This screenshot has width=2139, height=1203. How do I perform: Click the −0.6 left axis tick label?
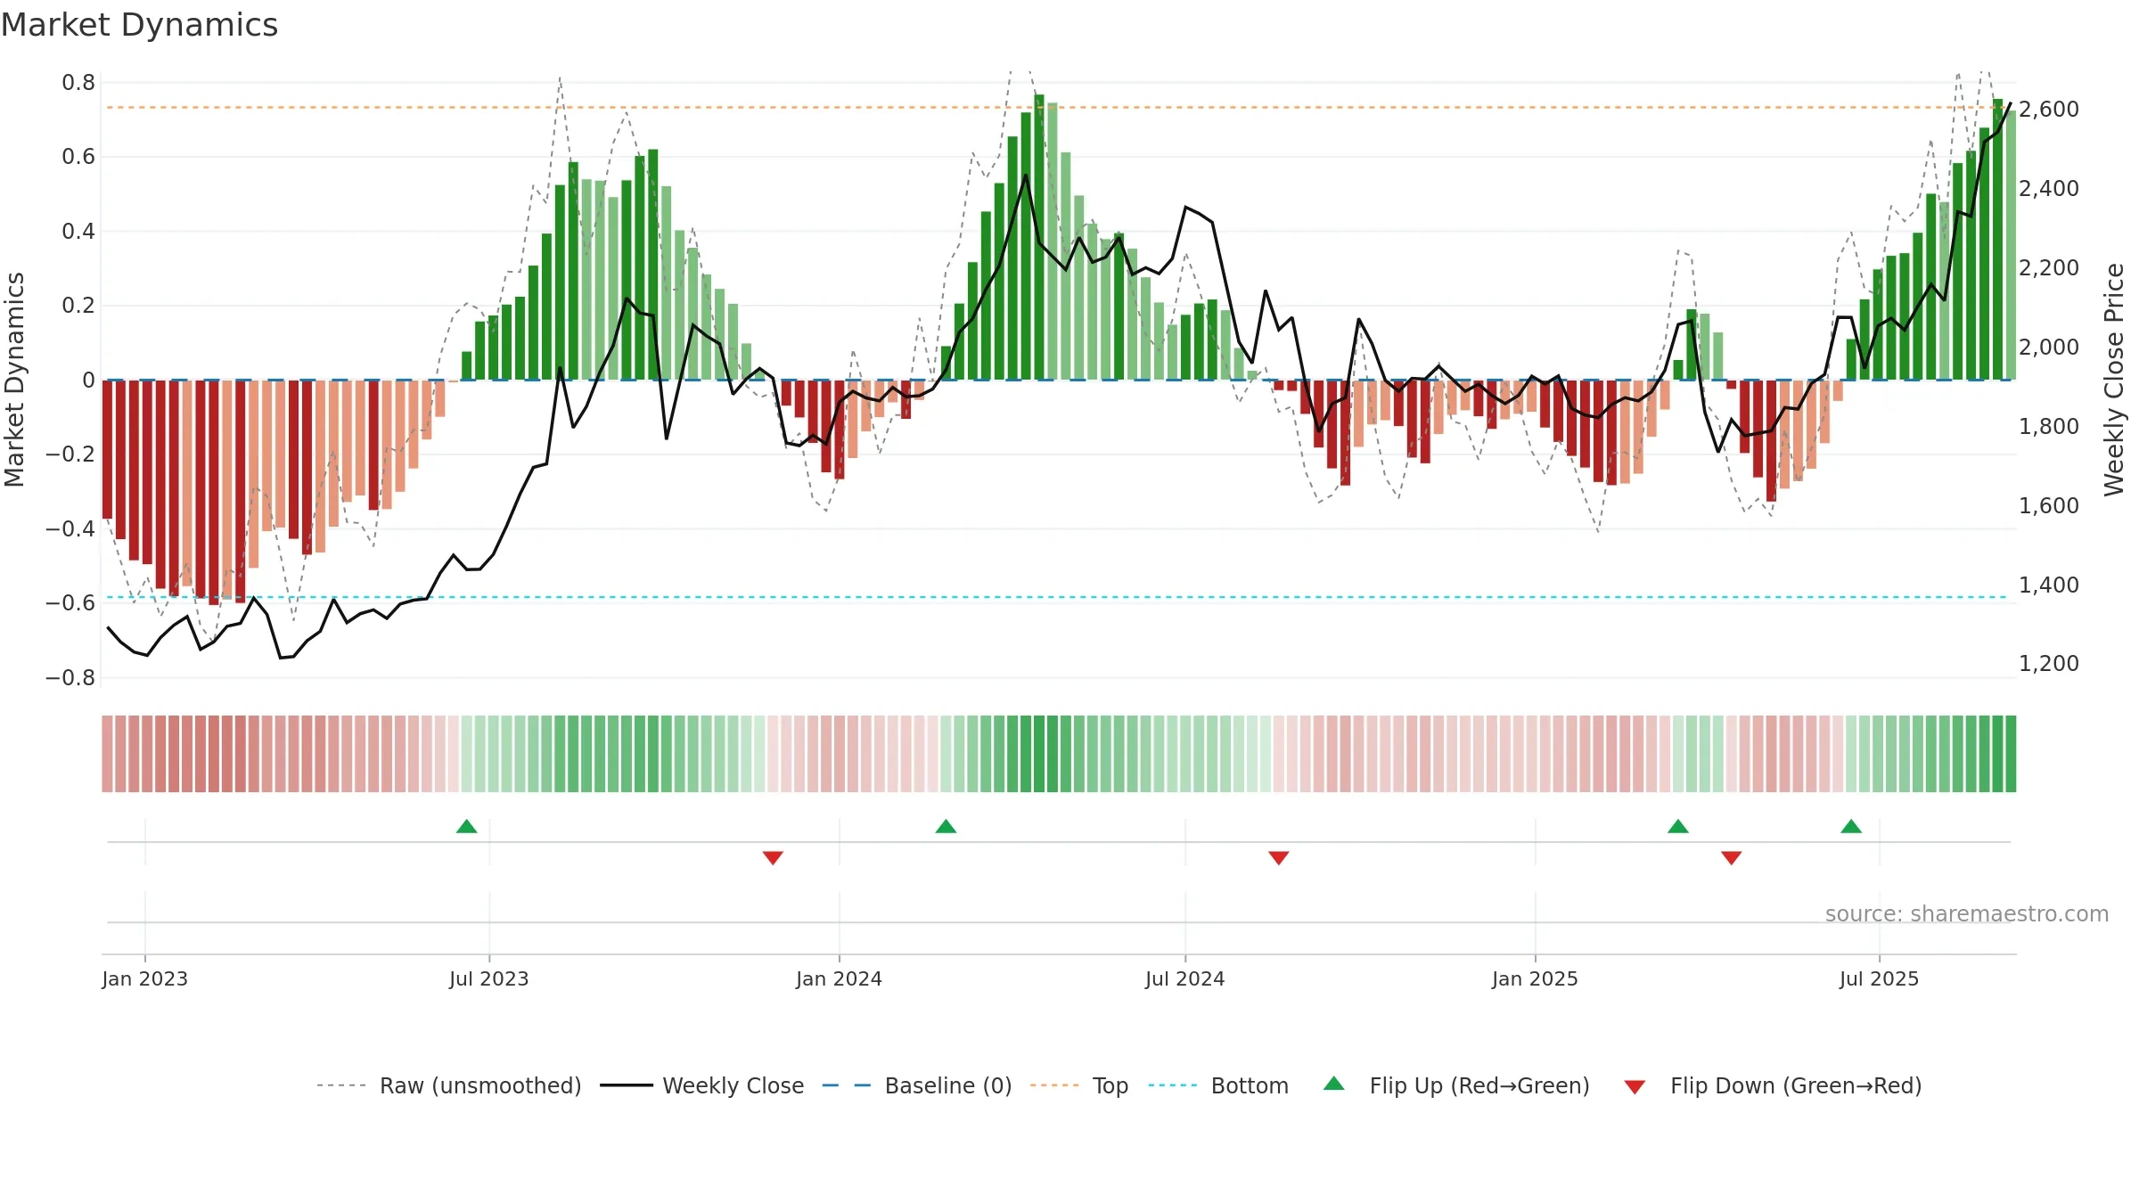70,603
